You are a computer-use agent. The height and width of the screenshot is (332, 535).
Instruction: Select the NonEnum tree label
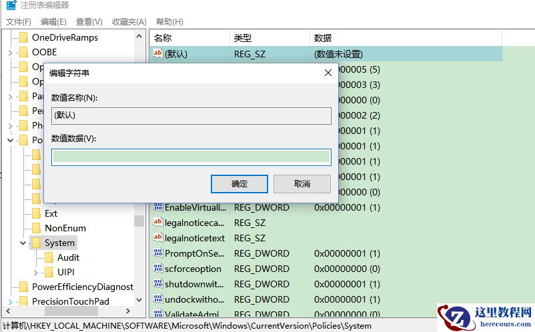(x=65, y=228)
